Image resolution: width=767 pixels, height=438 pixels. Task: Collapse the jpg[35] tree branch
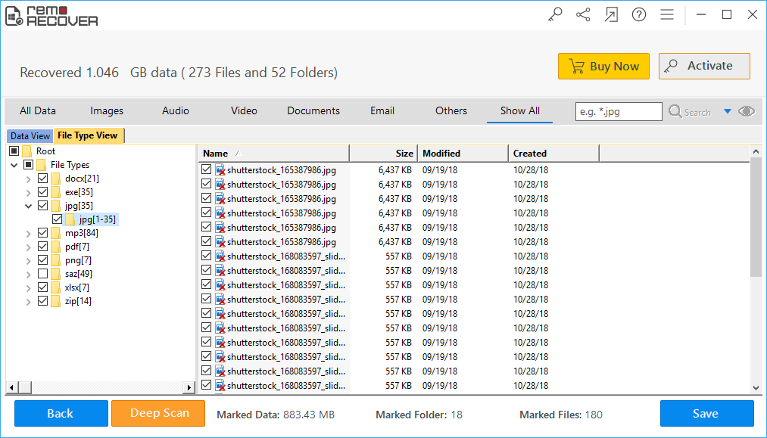point(29,205)
